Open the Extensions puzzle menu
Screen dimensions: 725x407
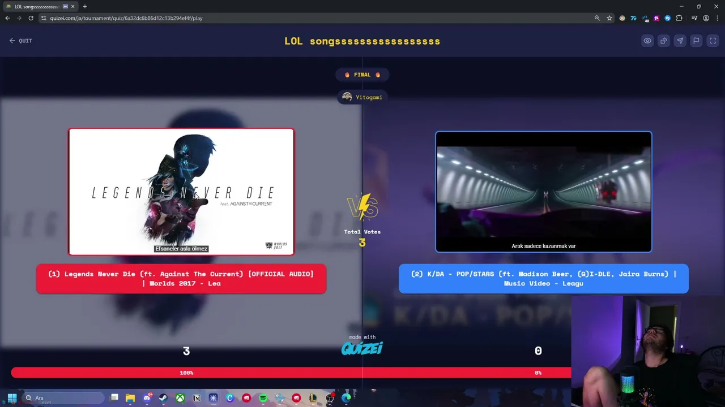pyautogui.click(x=679, y=18)
